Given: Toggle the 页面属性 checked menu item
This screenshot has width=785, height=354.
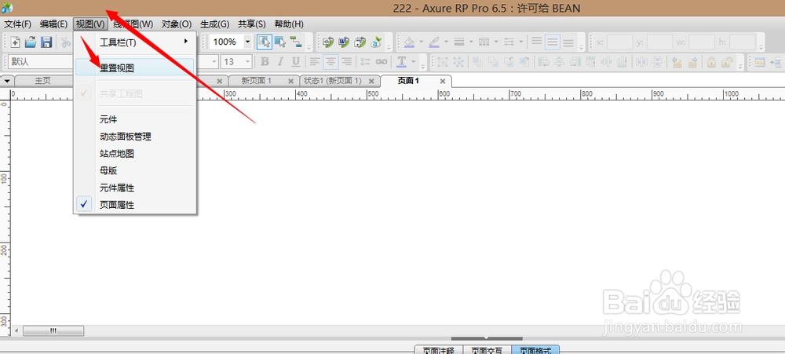Looking at the screenshot, I should click(135, 205).
